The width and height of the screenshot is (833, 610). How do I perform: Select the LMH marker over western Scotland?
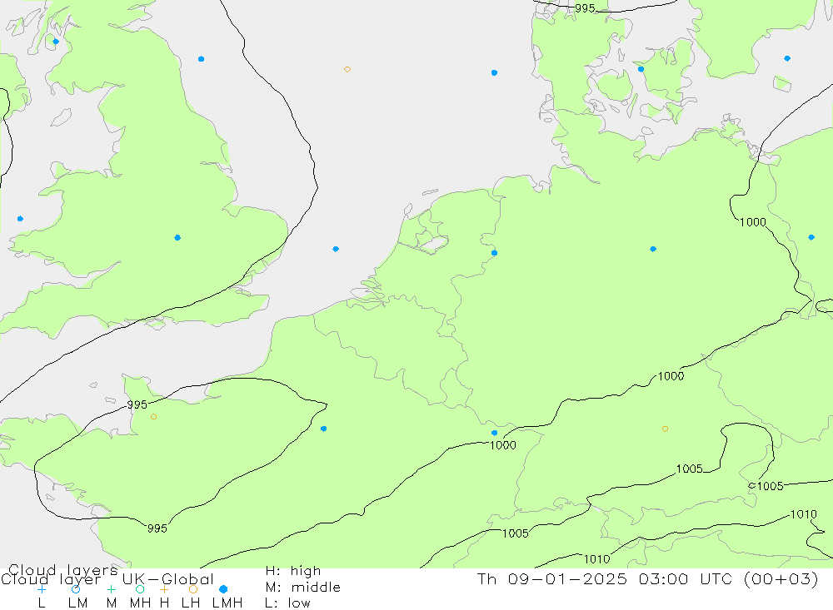pos(56,42)
